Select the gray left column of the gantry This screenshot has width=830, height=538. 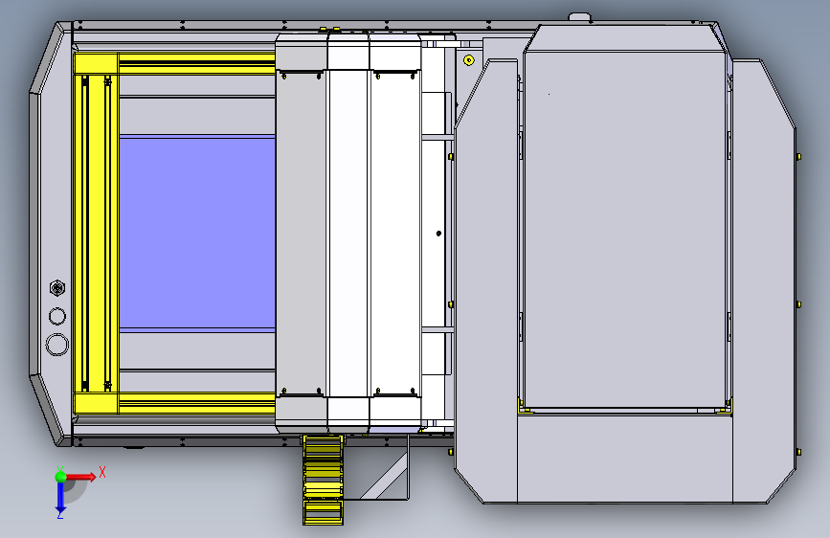click(x=301, y=233)
